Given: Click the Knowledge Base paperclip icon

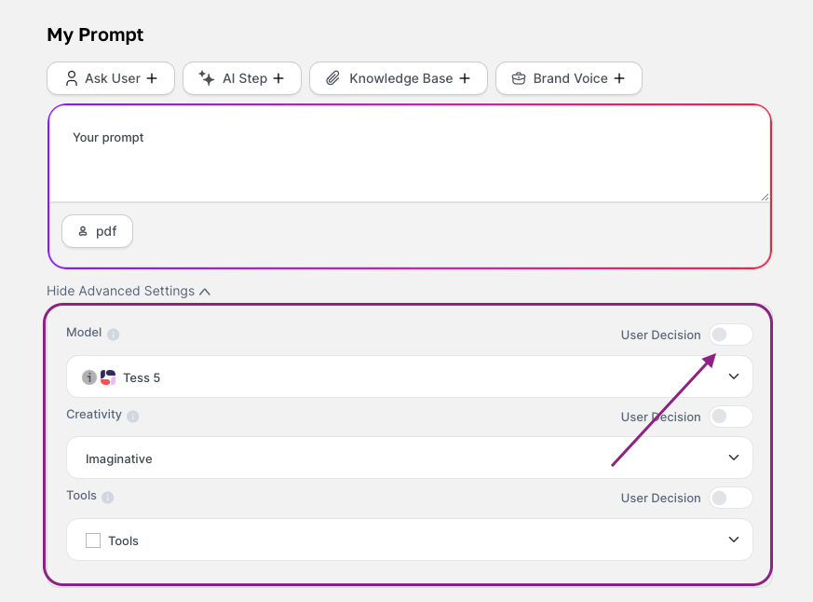Looking at the screenshot, I should click(332, 78).
